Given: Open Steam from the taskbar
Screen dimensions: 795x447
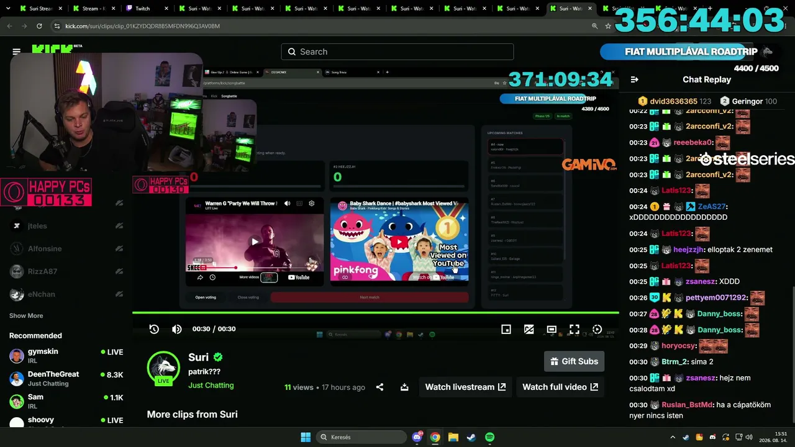Looking at the screenshot, I should coord(471,437).
